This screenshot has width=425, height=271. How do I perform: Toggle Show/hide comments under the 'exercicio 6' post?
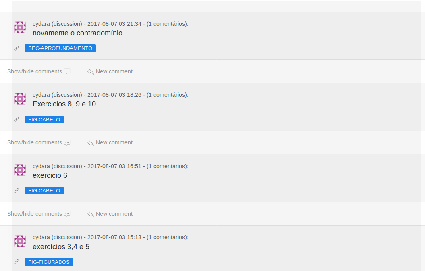tap(39, 214)
